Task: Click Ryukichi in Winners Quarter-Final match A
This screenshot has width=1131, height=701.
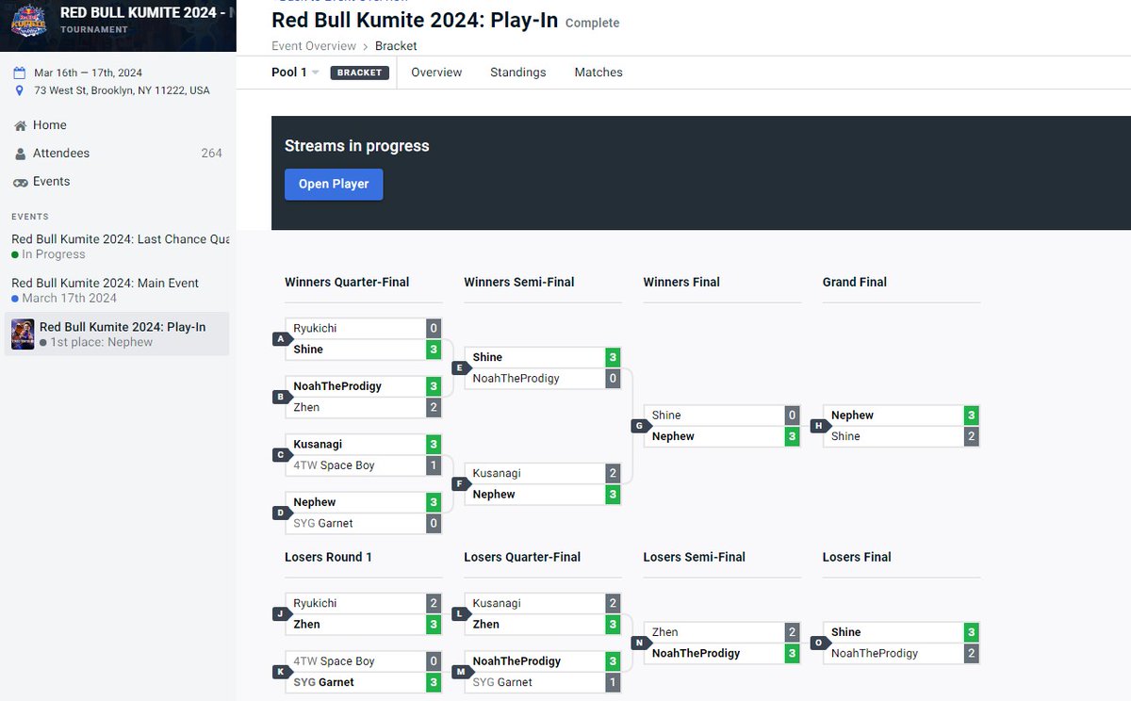Action: click(x=315, y=328)
